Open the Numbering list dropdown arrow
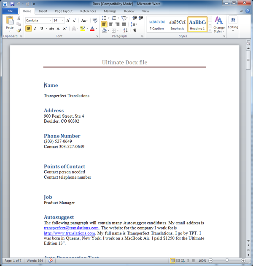 (118, 18)
